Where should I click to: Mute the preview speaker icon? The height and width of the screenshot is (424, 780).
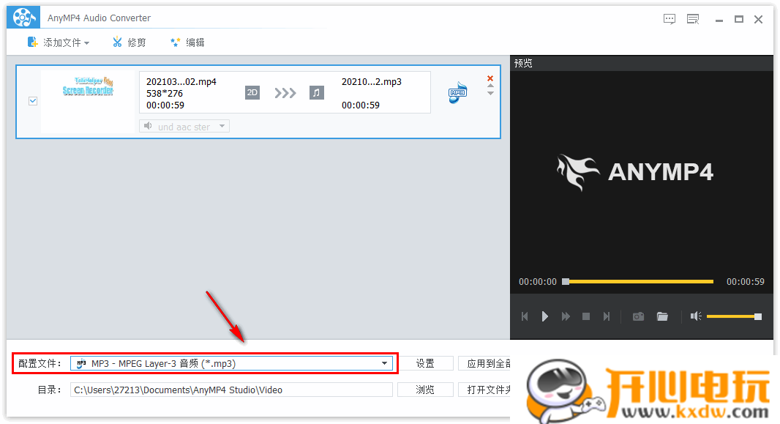pos(696,316)
